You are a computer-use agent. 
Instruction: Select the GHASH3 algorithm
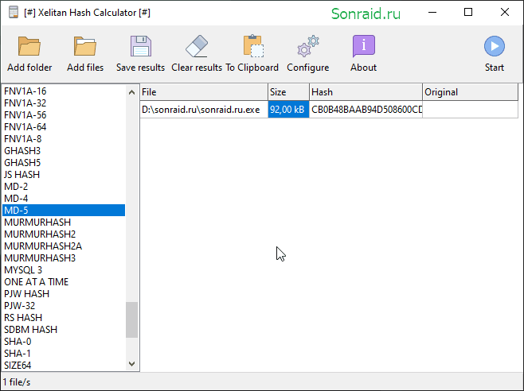click(64, 151)
